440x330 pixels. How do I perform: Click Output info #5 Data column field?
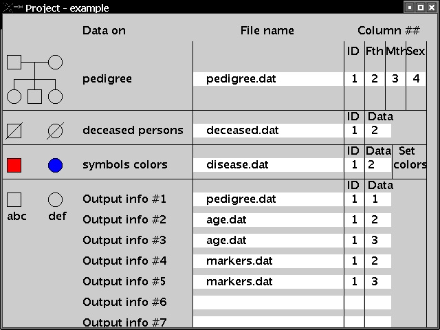tap(378, 282)
